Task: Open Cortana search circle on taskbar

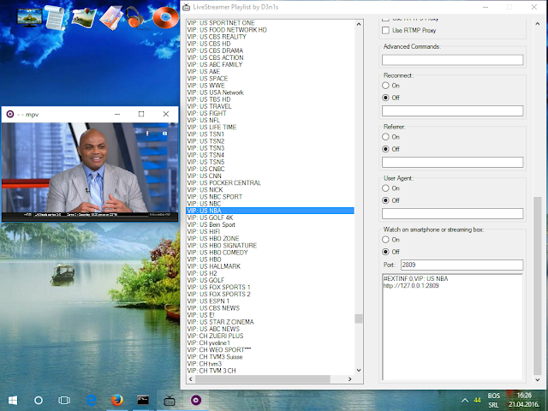Action: tap(39, 400)
